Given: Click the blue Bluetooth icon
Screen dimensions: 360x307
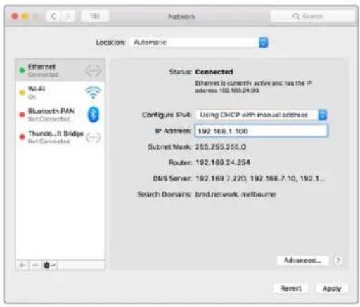Looking at the screenshot, I should tap(94, 115).
